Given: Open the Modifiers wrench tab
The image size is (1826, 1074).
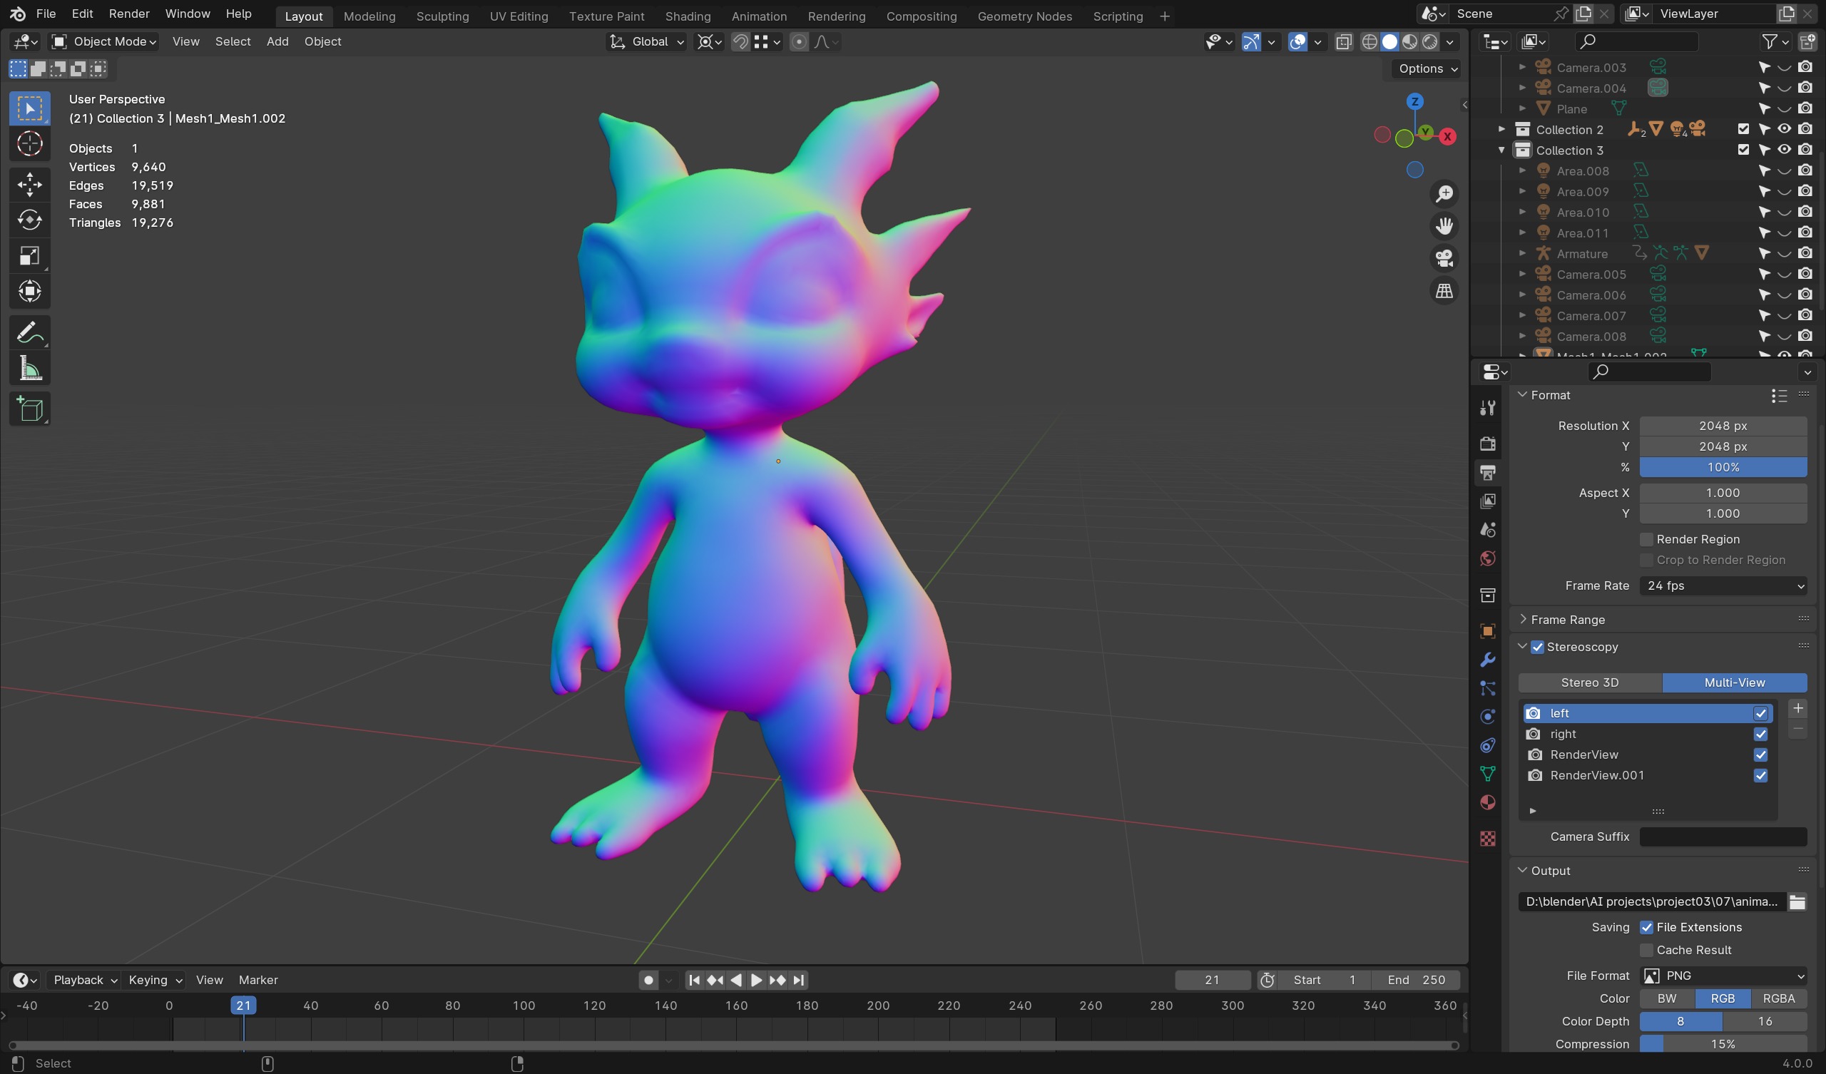Looking at the screenshot, I should point(1488,660).
